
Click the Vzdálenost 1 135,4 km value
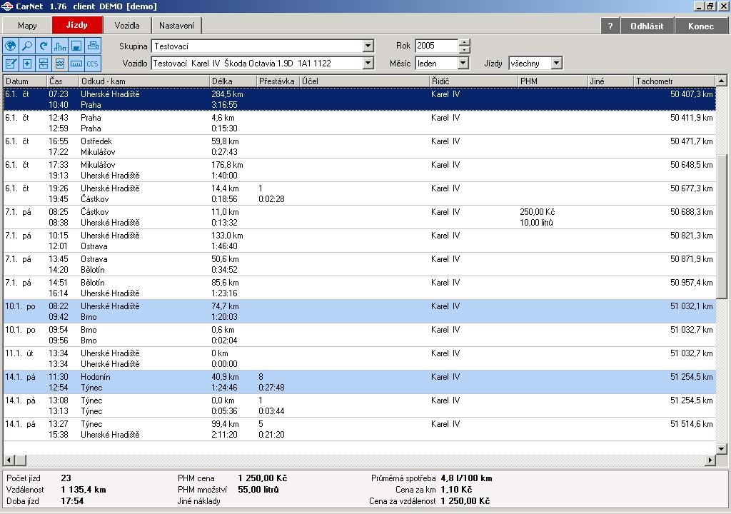(x=84, y=490)
